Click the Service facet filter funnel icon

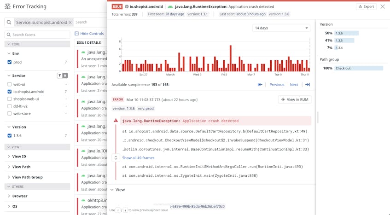(59, 76)
